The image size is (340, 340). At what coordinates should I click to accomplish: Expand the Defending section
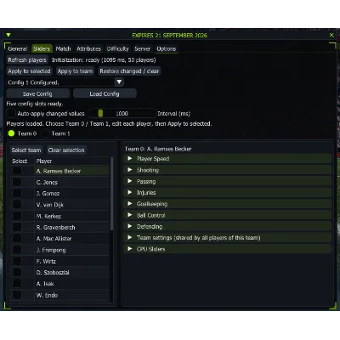coord(228,226)
